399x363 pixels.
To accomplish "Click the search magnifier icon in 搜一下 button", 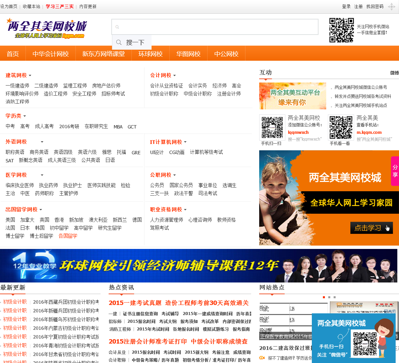I will coord(119,42).
